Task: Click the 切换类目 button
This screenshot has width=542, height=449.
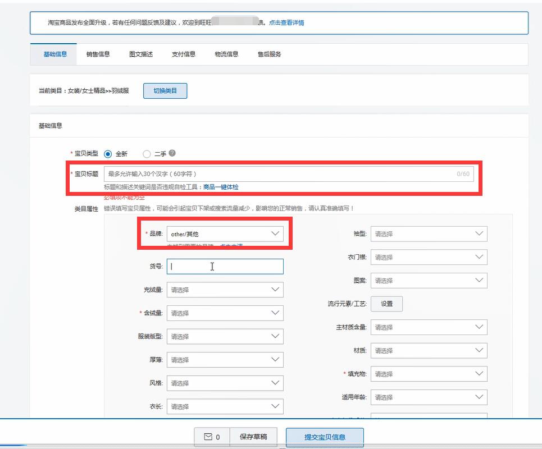Action: coord(165,90)
